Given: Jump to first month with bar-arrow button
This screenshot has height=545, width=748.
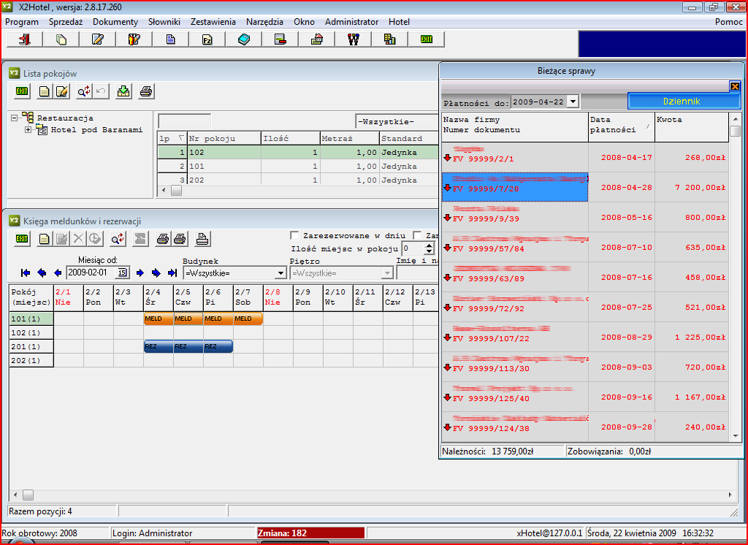Looking at the screenshot, I should 26,272.
